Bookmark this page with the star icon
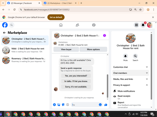Viewport: 157px width, 117px height. pyautogui.click(x=140, y=10)
